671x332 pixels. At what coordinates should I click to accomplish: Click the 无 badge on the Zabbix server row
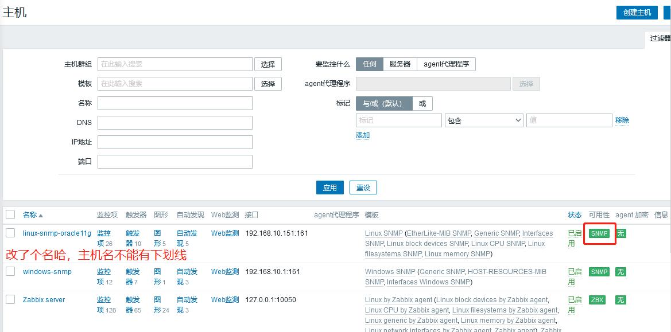[x=620, y=300]
